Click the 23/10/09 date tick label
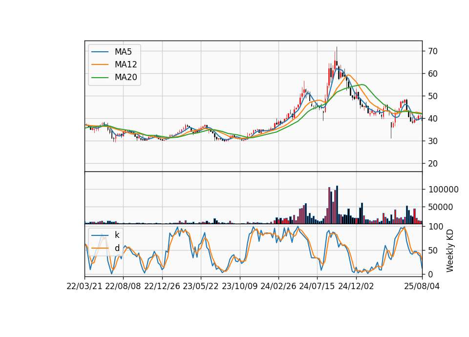Screen dimensions: 469x337 [x=239, y=287]
